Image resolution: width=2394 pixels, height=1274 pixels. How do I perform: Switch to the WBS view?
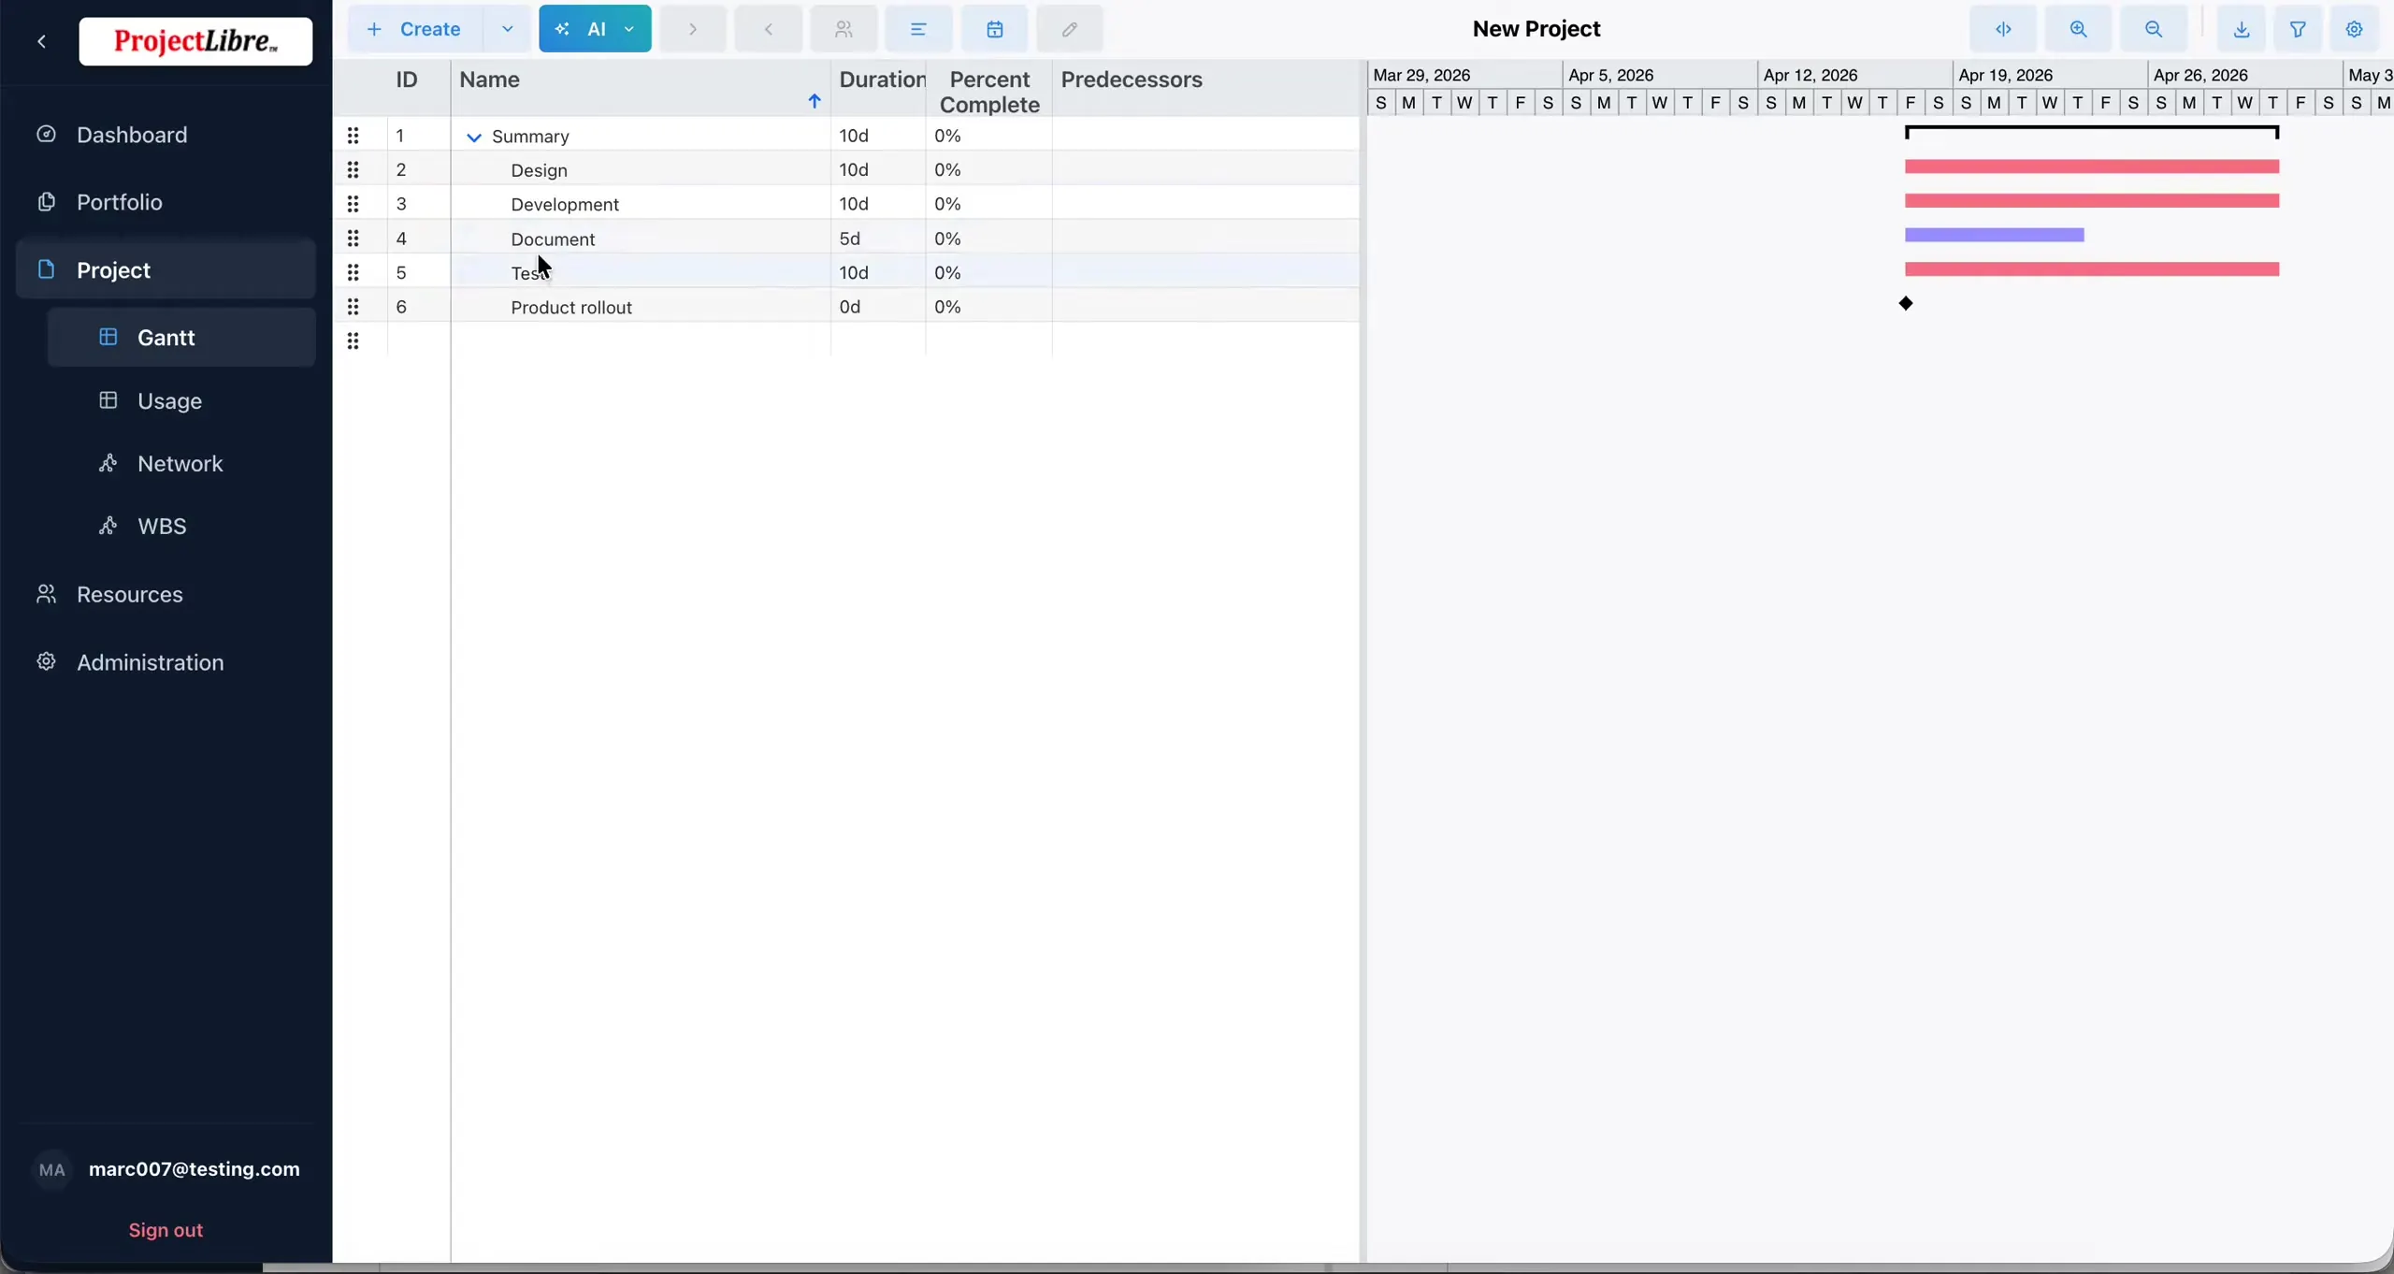tap(181, 526)
